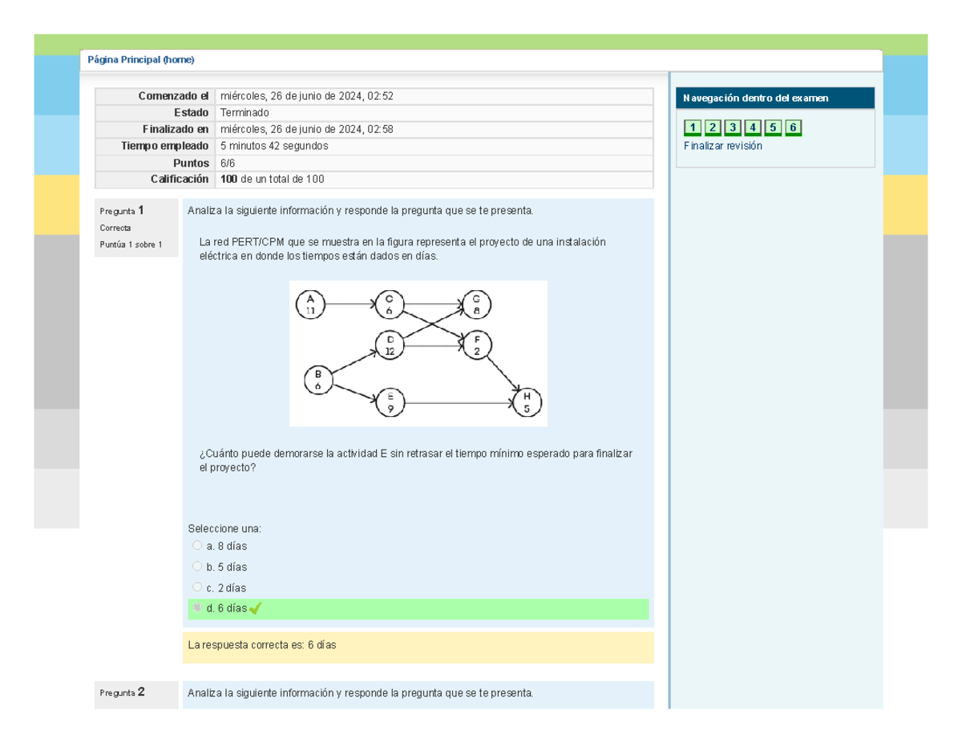The width and height of the screenshot is (962, 743).
Task: Go to question 3 navigation box
Action: pyautogui.click(x=733, y=127)
